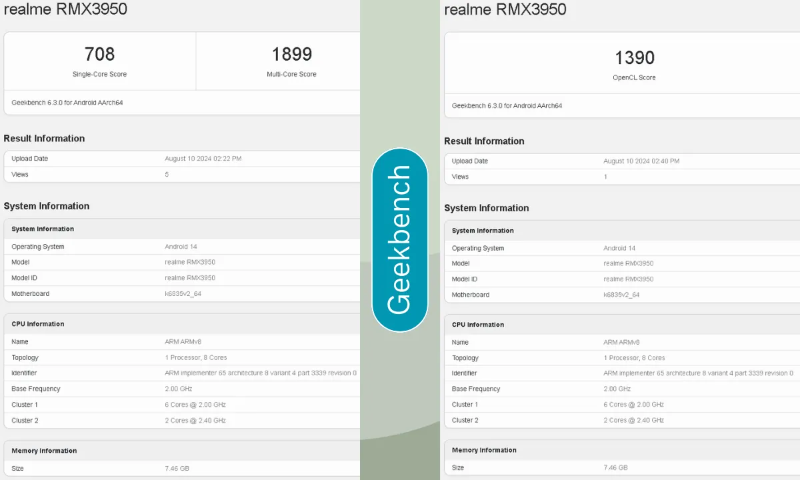Click "Identifier" label on the OpenCL page
Viewport: 800px width, 480px height.
coord(465,373)
